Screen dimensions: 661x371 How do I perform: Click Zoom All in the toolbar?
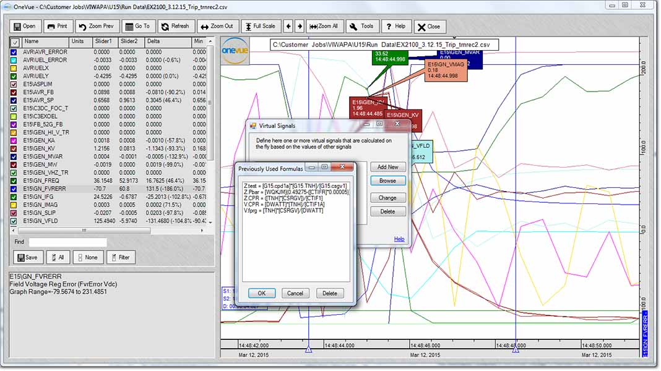[324, 27]
